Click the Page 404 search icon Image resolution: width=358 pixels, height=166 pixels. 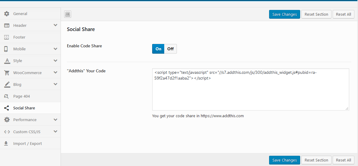pos(7,96)
